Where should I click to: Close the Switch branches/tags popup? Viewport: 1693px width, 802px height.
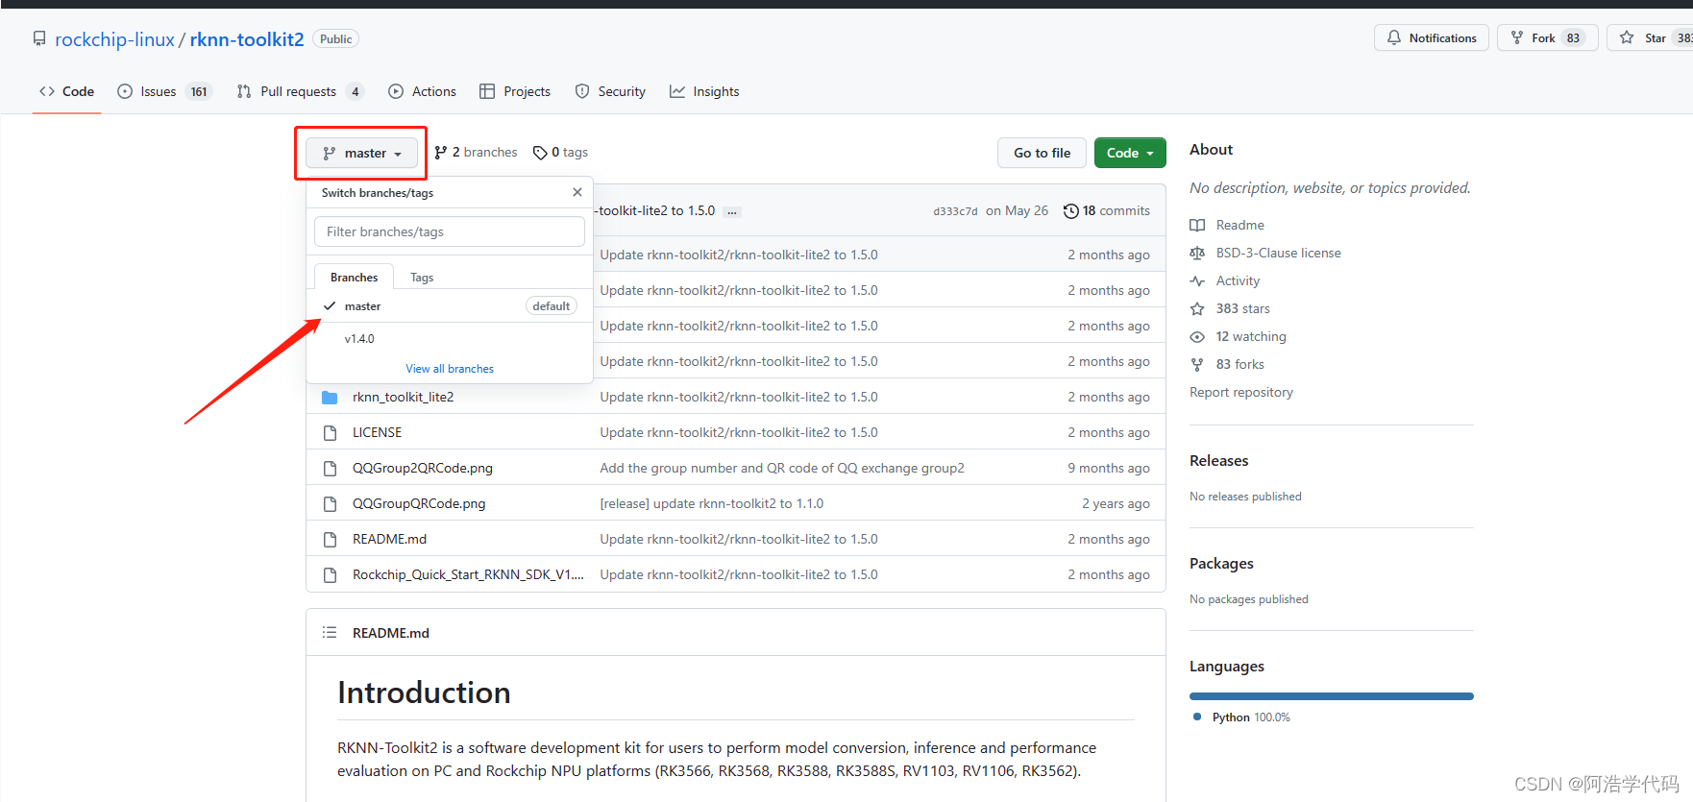[x=577, y=192]
